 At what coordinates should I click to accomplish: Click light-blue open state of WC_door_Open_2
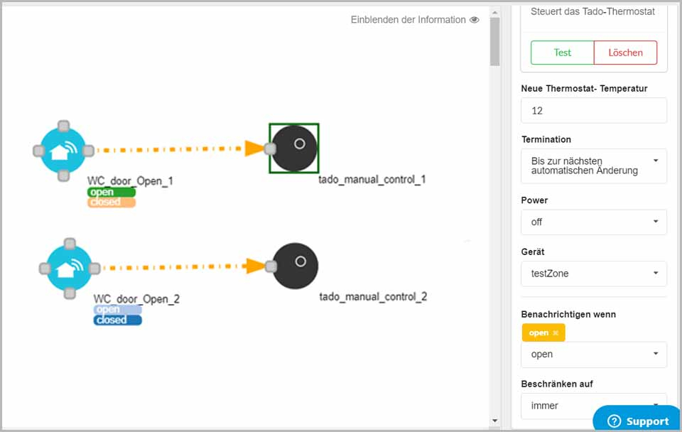point(117,309)
